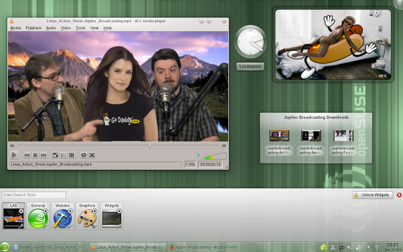Open the Playback menu in VLC

click(33, 28)
